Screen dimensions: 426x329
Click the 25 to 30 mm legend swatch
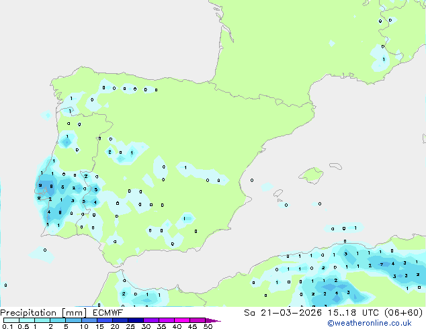[136, 320]
